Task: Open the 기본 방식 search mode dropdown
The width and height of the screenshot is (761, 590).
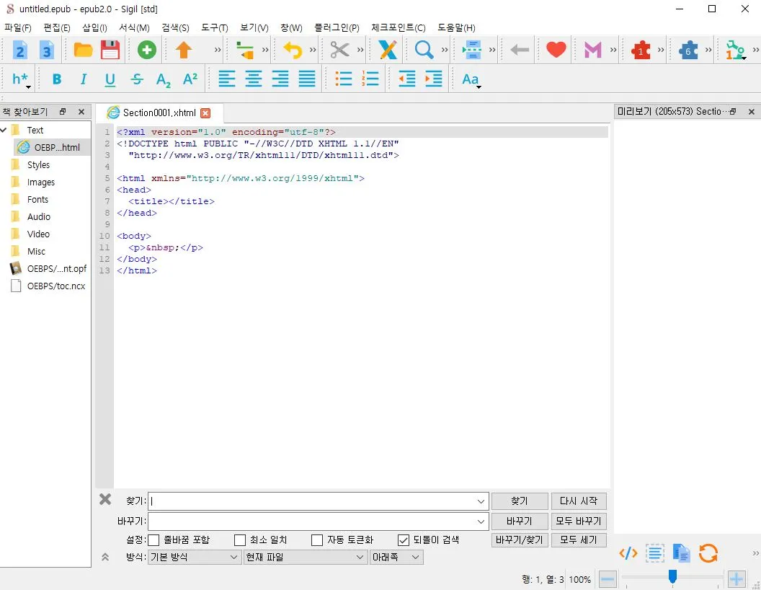Action: coord(194,557)
